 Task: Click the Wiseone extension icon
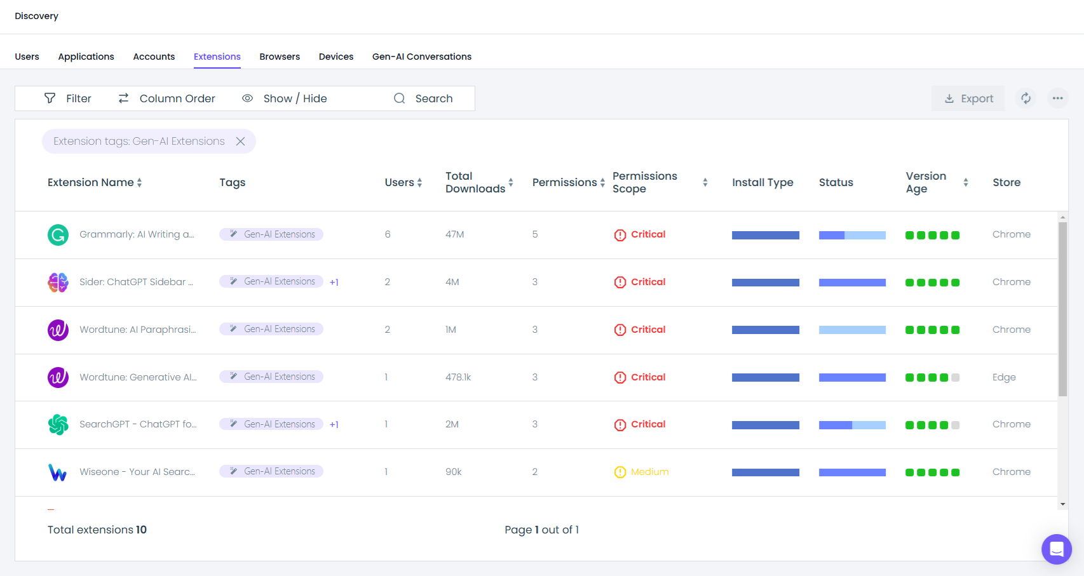tap(58, 472)
